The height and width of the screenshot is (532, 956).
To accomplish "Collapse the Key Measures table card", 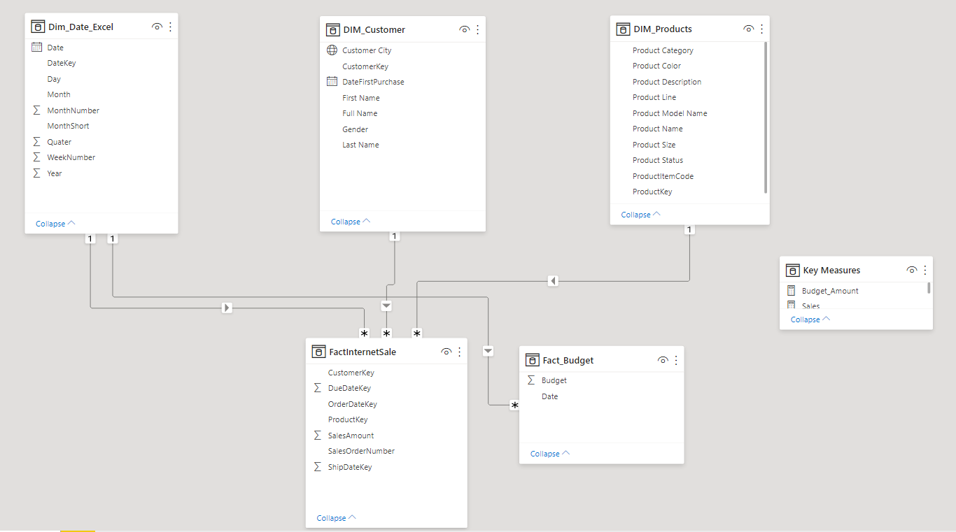I will point(810,319).
